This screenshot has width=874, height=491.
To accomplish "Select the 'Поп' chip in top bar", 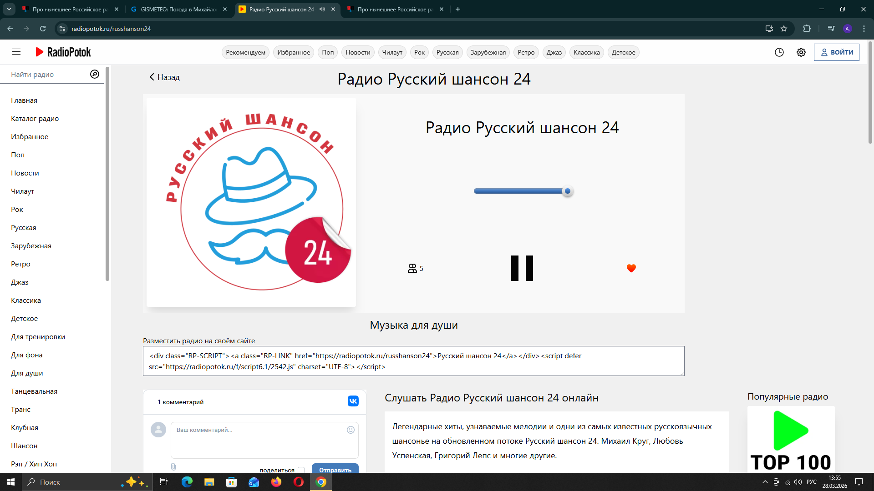I will point(328,52).
